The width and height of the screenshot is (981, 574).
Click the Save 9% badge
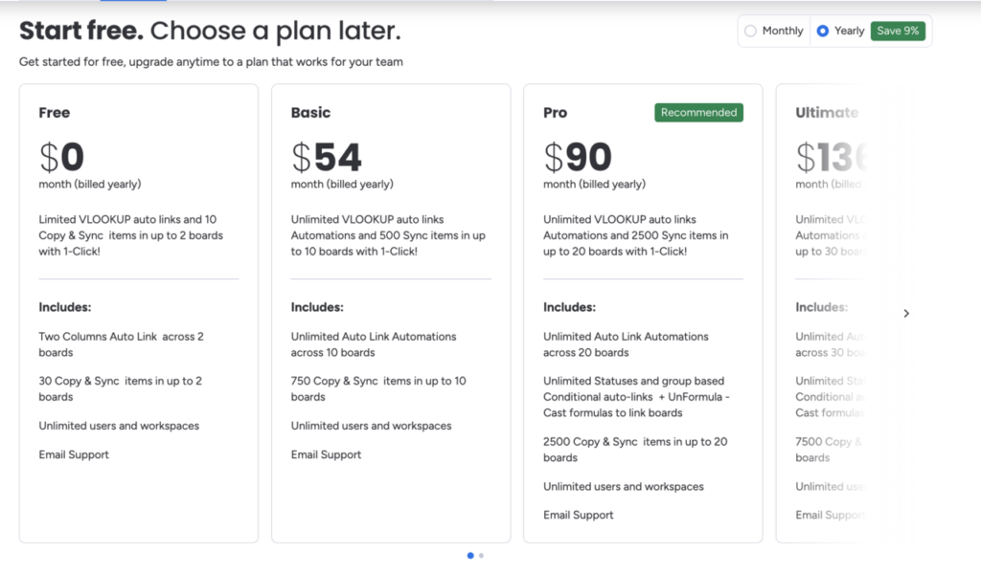[x=898, y=31]
